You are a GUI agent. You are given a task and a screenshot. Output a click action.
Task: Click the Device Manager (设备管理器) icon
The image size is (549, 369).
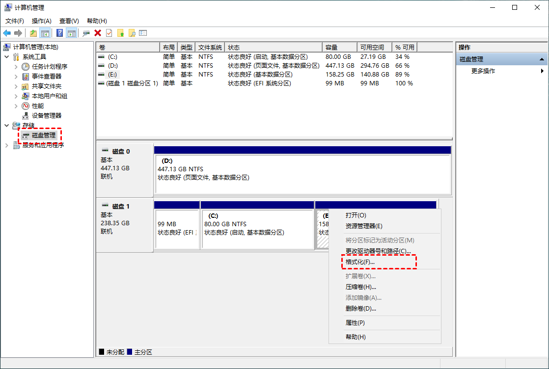click(x=26, y=115)
